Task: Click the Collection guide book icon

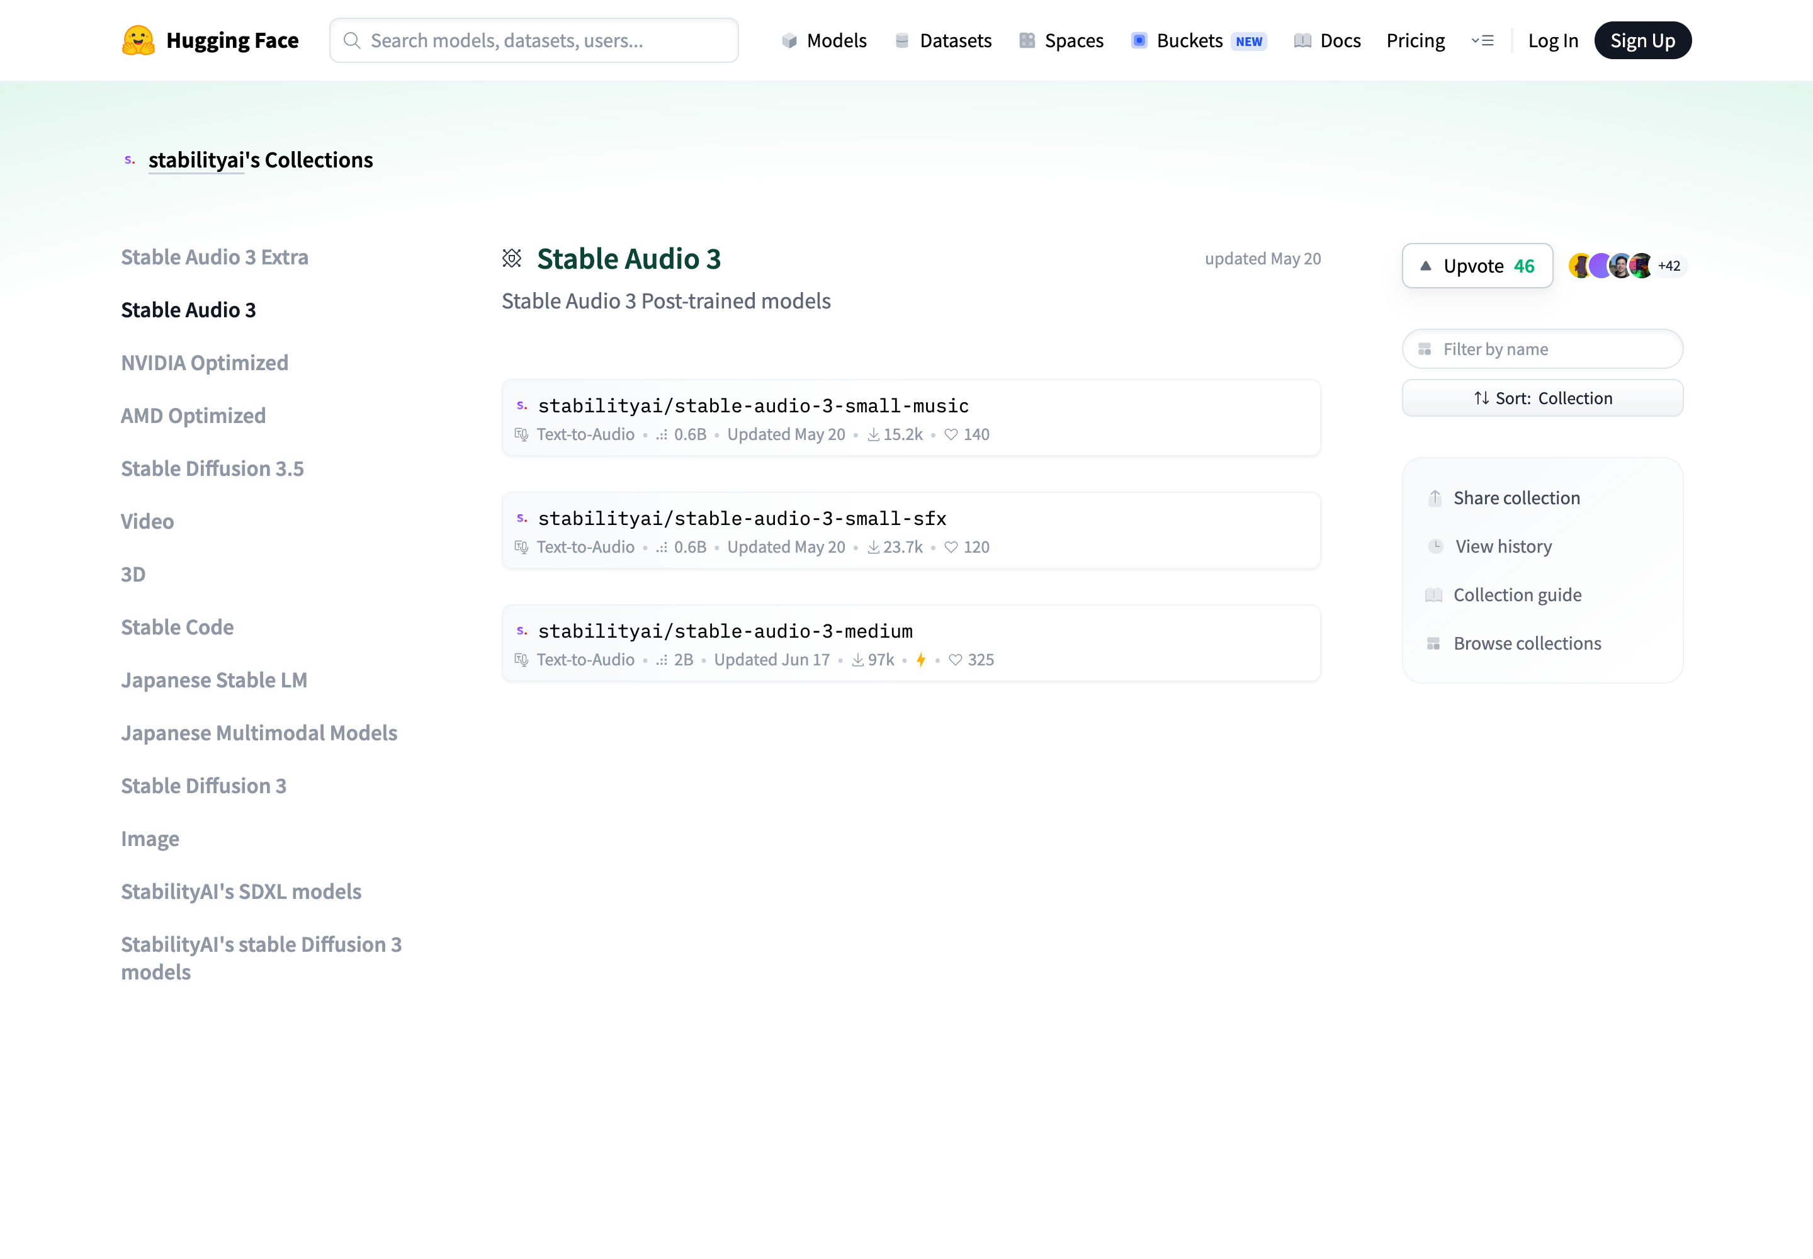Action: 1433,595
